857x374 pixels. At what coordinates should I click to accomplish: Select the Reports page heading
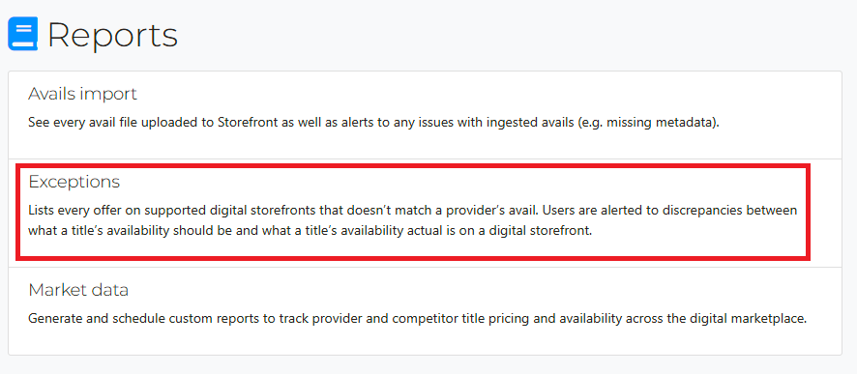coord(112,35)
